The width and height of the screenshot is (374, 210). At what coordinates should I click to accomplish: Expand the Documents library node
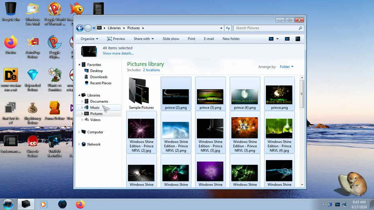[82, 101]
